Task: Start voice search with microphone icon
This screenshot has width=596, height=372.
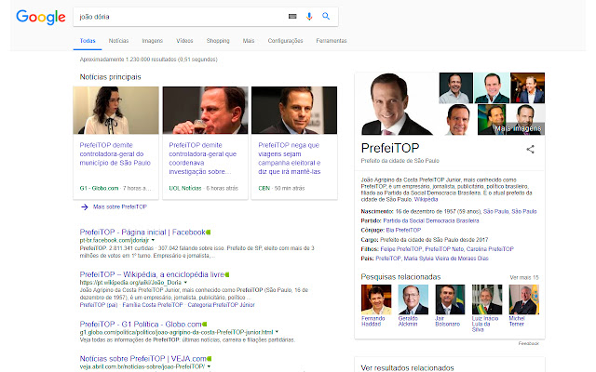Action: 309,17
